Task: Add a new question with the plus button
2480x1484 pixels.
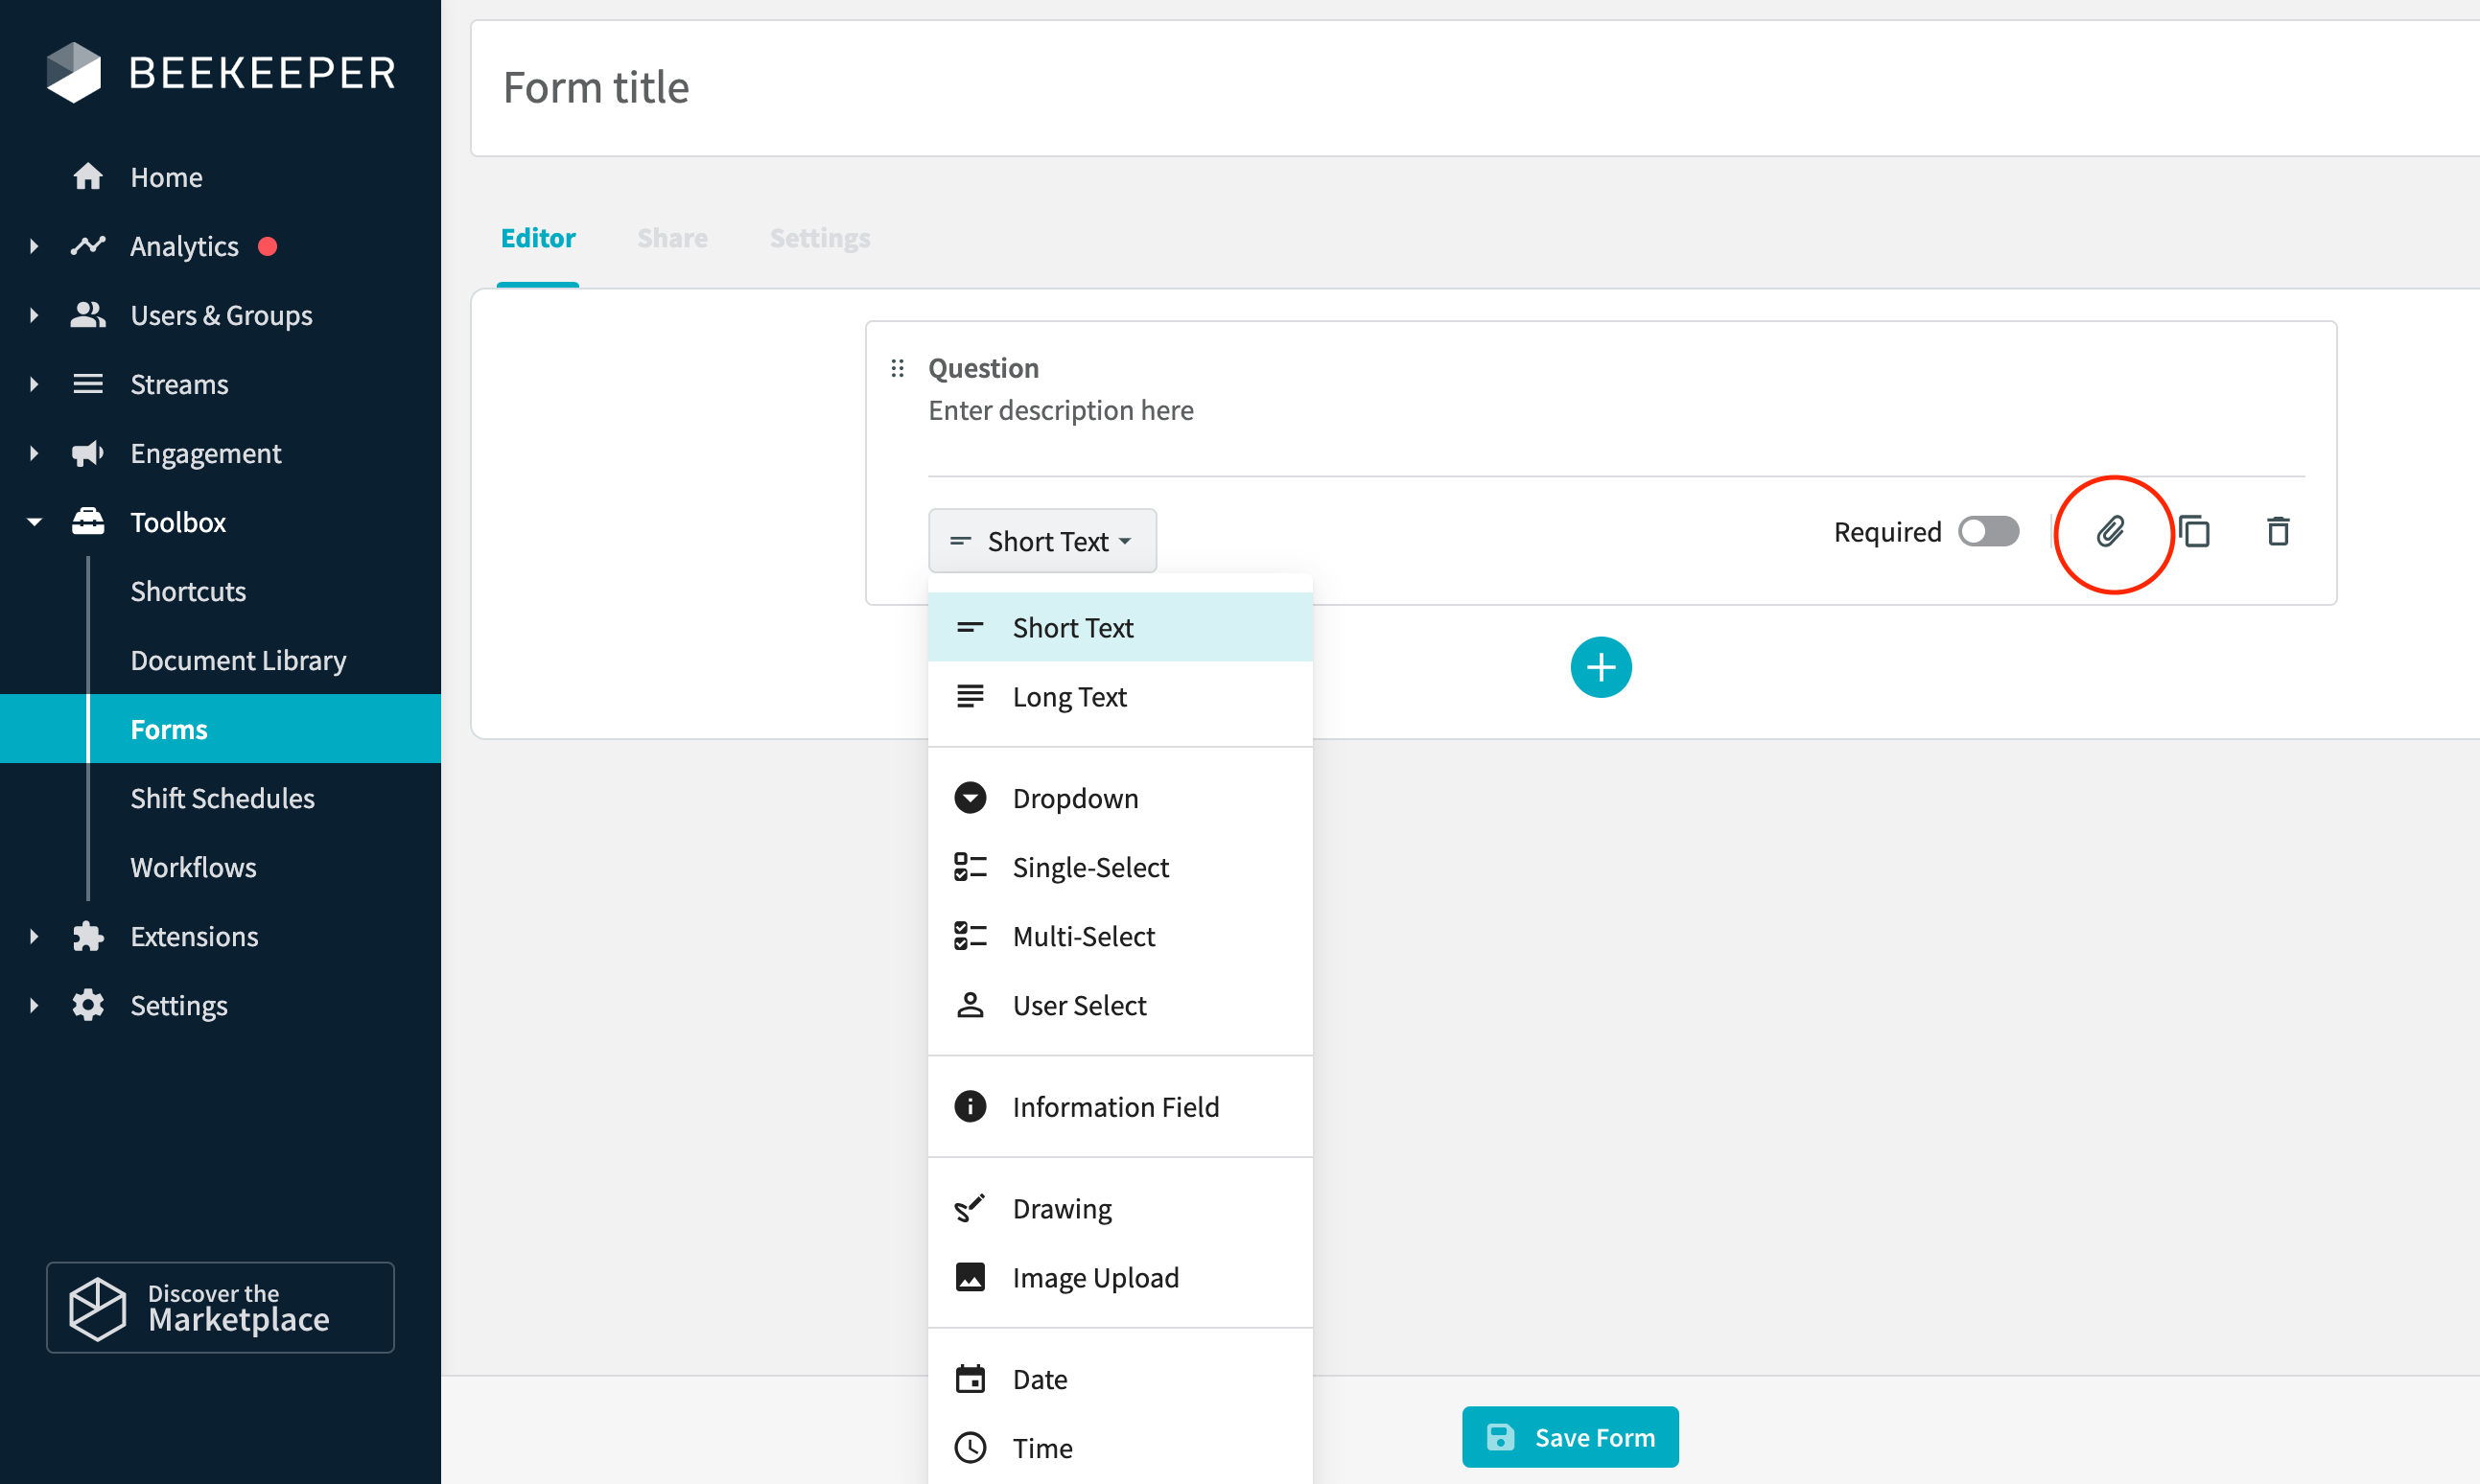Action: 1601,667
